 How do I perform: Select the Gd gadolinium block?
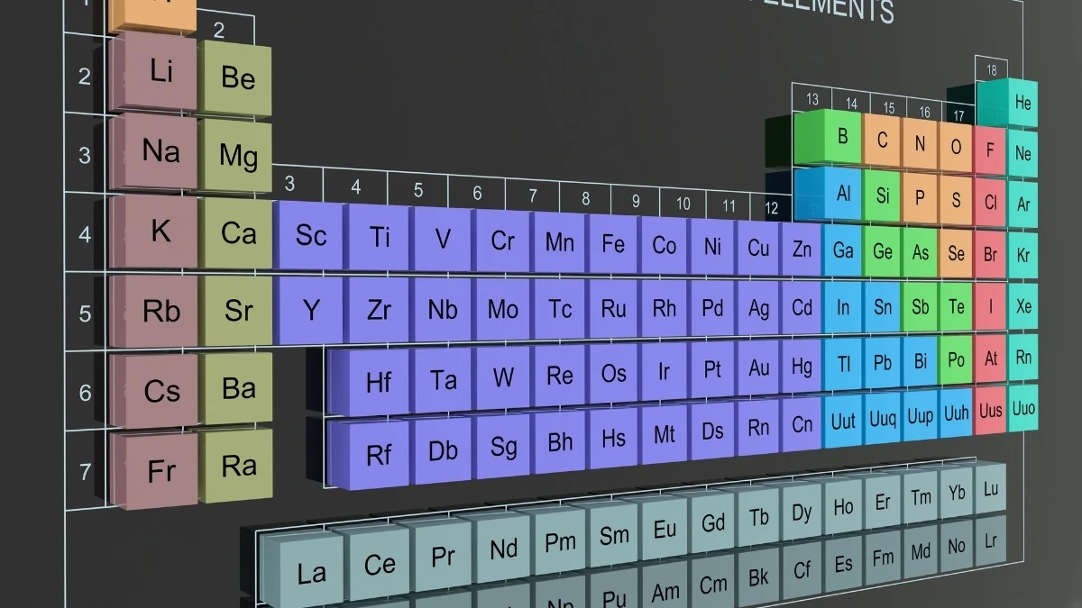[x=712, y=523]
